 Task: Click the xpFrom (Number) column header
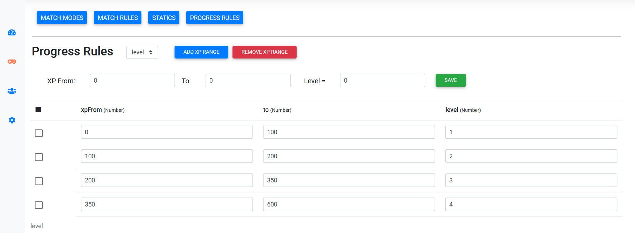click(x=103, y=110)
